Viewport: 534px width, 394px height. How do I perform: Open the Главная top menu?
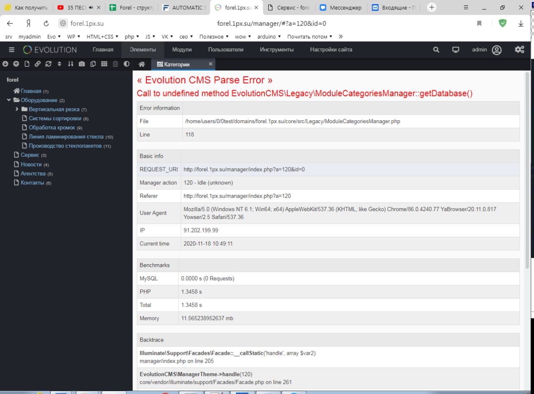coord(103,50)
